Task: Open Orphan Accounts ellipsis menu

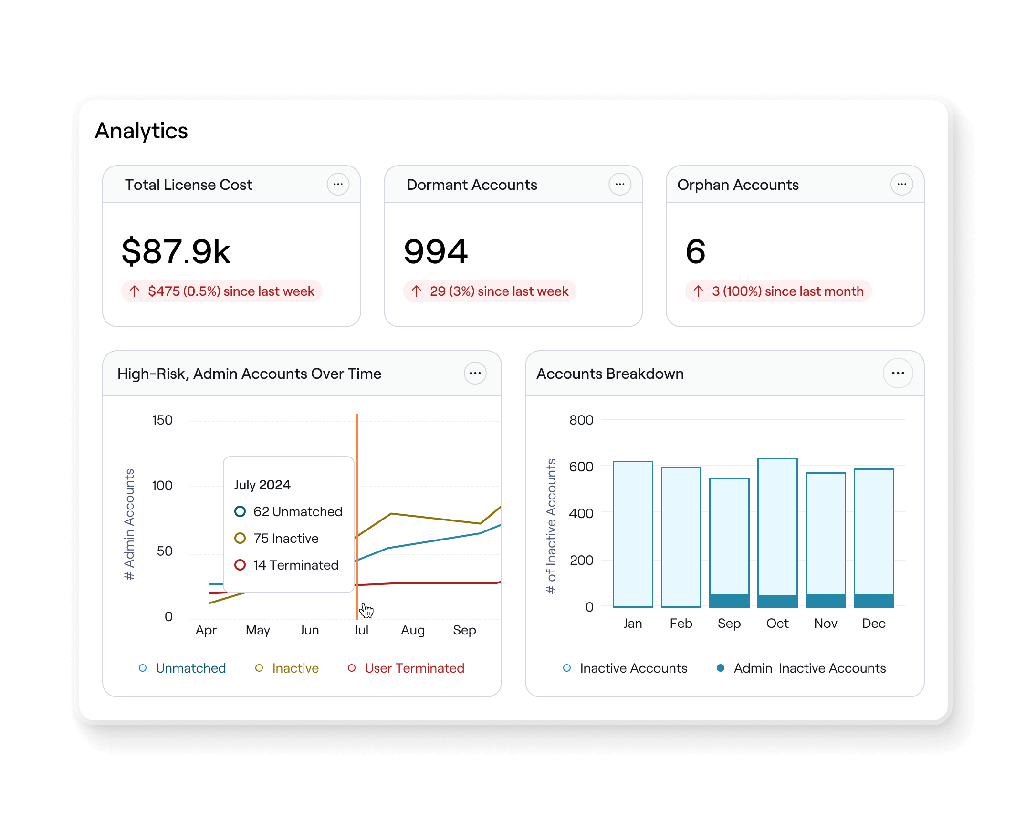Action: coord(901,184)
